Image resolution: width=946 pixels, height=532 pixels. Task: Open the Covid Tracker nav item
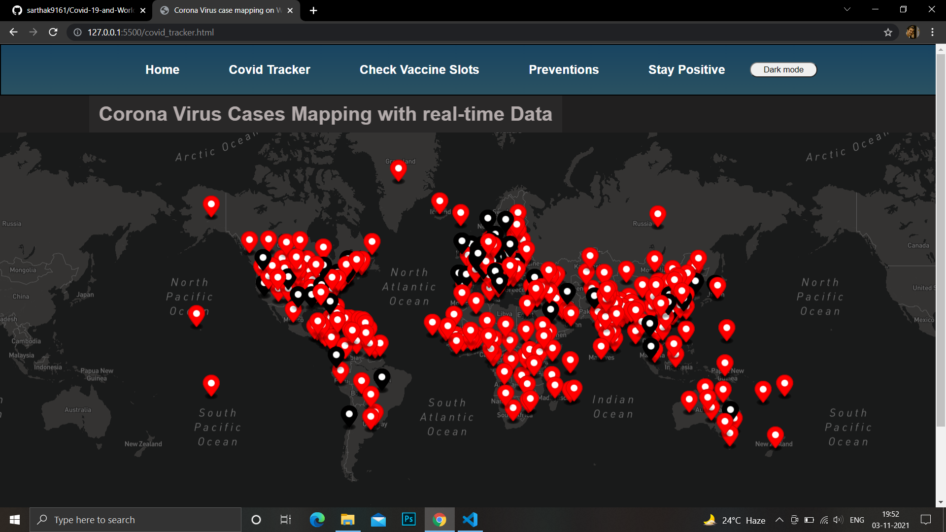270,69
